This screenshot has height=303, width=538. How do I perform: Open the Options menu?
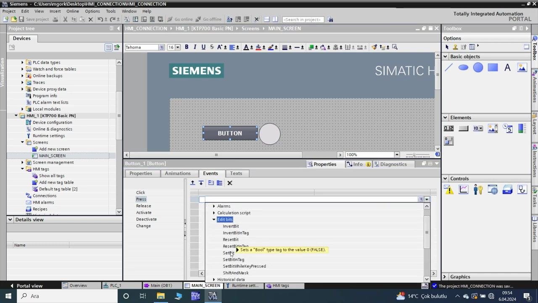coord(92,11)
